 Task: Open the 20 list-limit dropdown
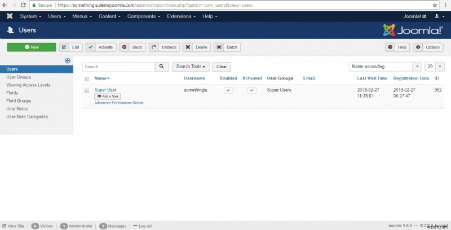[435, 67]
